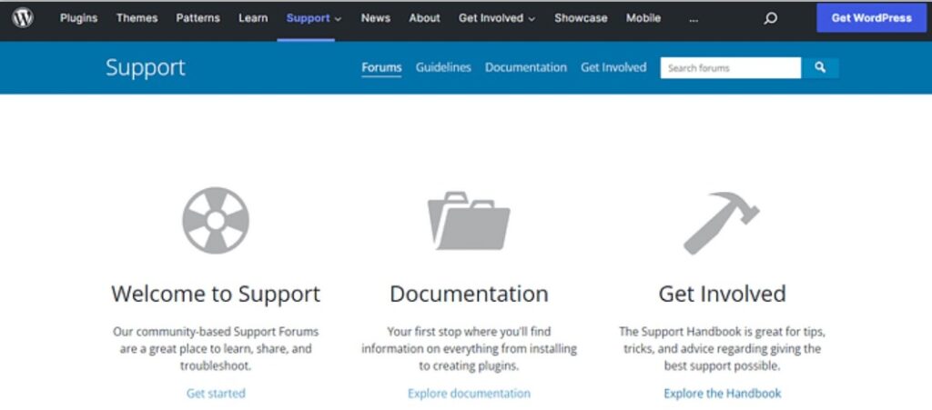Follow the Explore documentation link
Viewport: 932px width, 410px height.
pos(469,393)
